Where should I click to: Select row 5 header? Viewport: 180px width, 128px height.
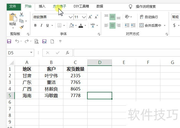[x=11, y=95]
